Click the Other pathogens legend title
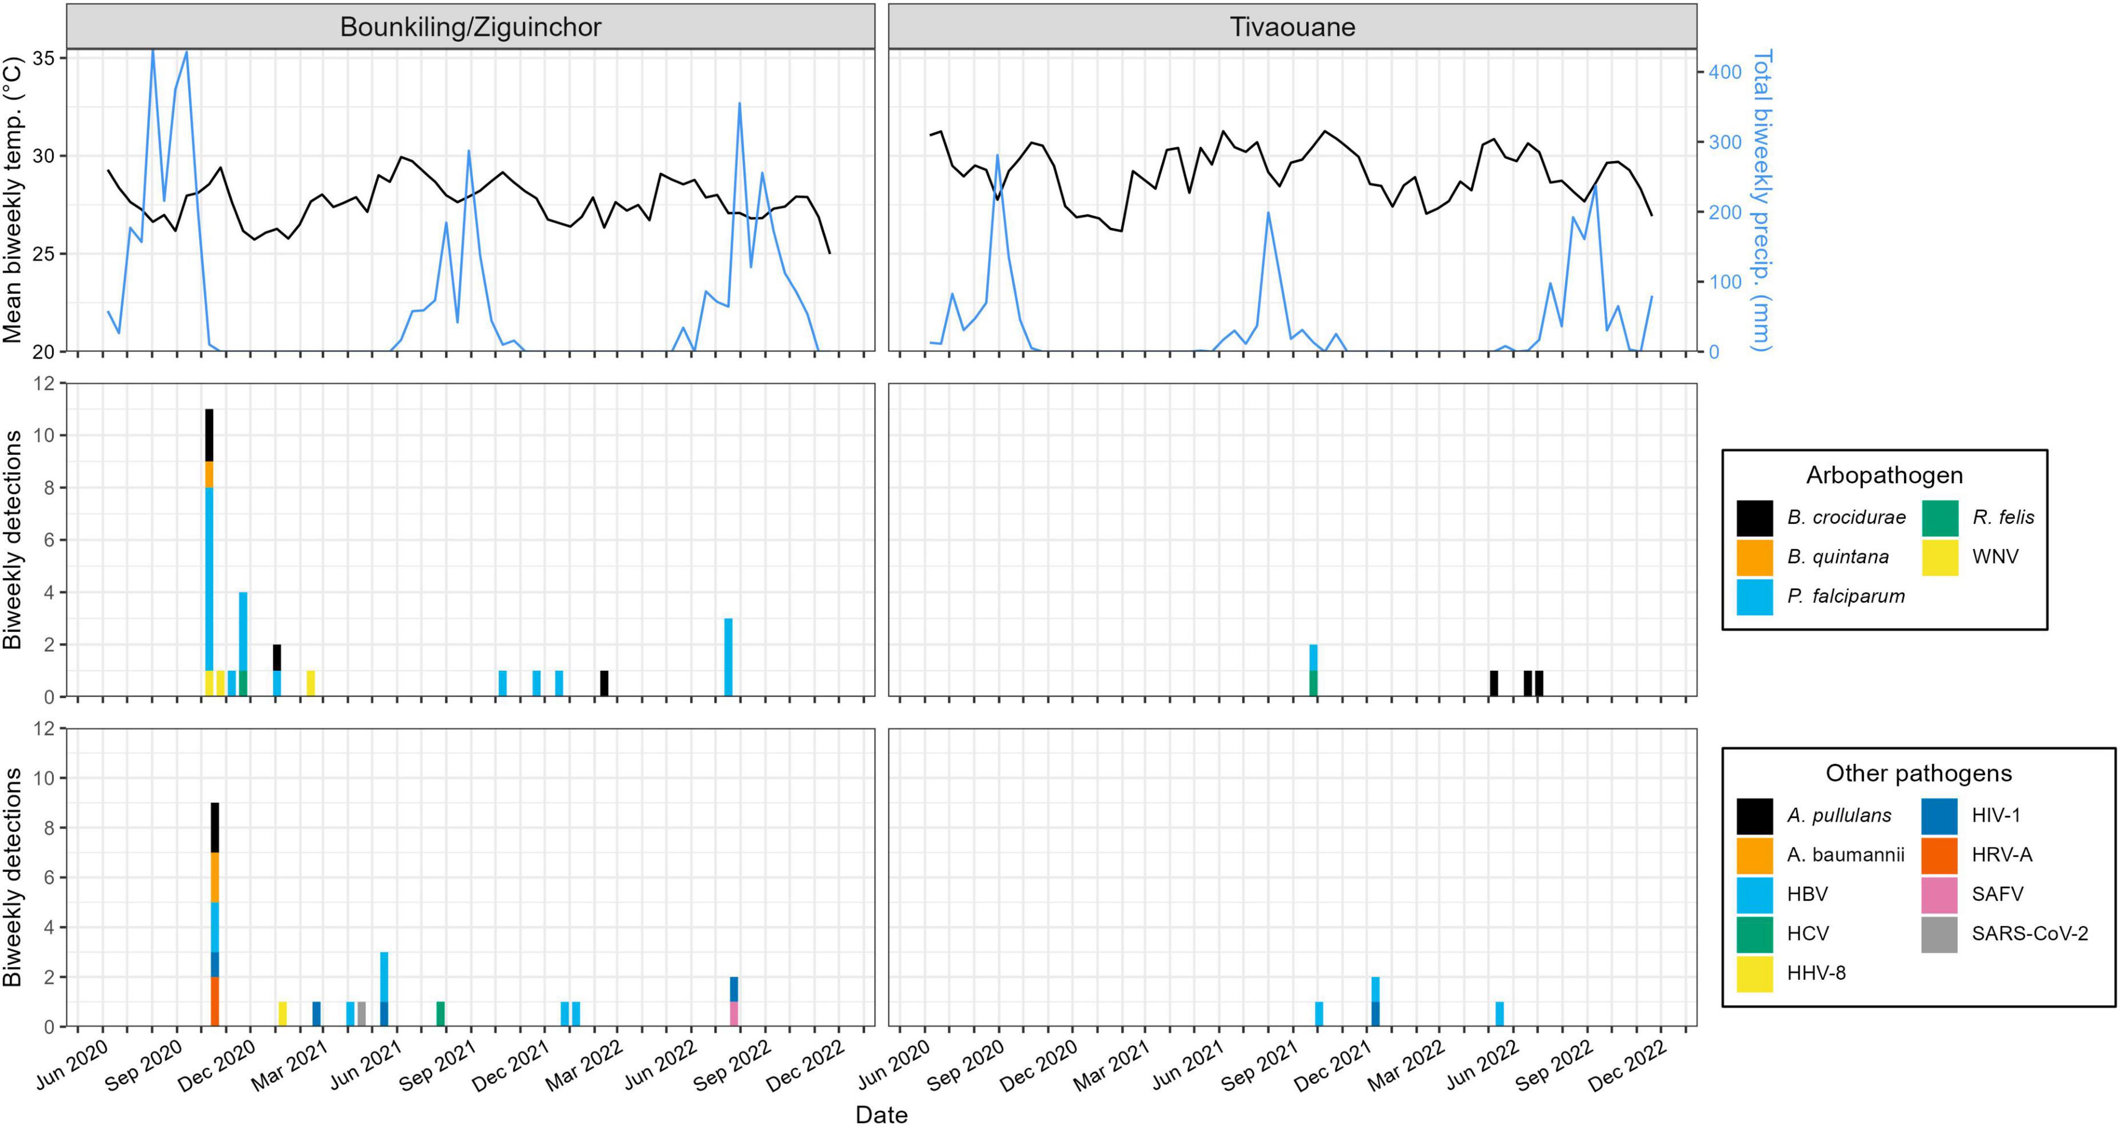 1918,773
